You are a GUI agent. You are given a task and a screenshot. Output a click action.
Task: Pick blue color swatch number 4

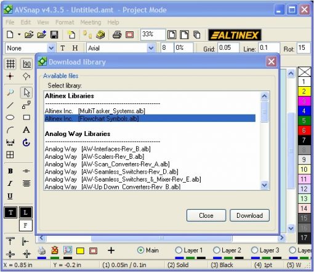304,111
